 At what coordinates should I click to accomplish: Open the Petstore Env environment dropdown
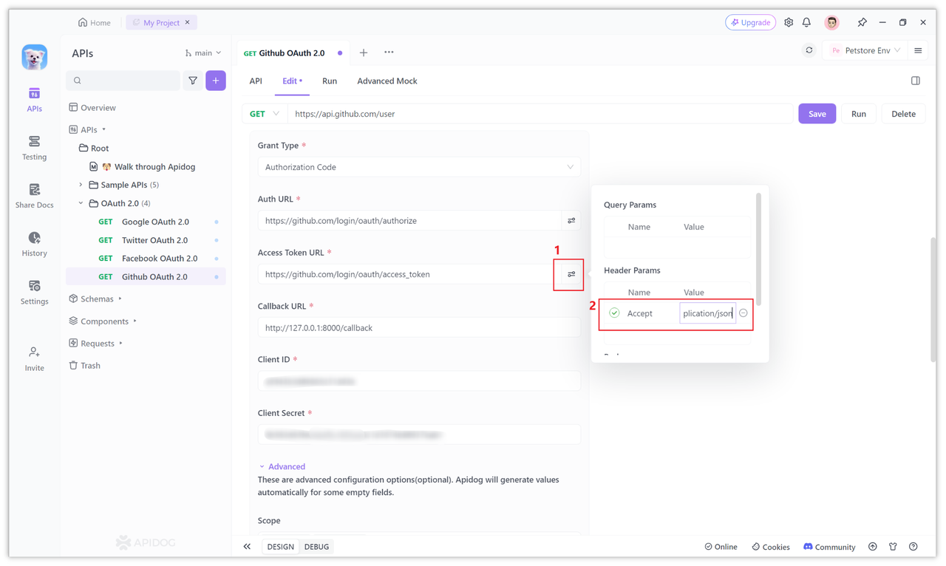point(865,50)
